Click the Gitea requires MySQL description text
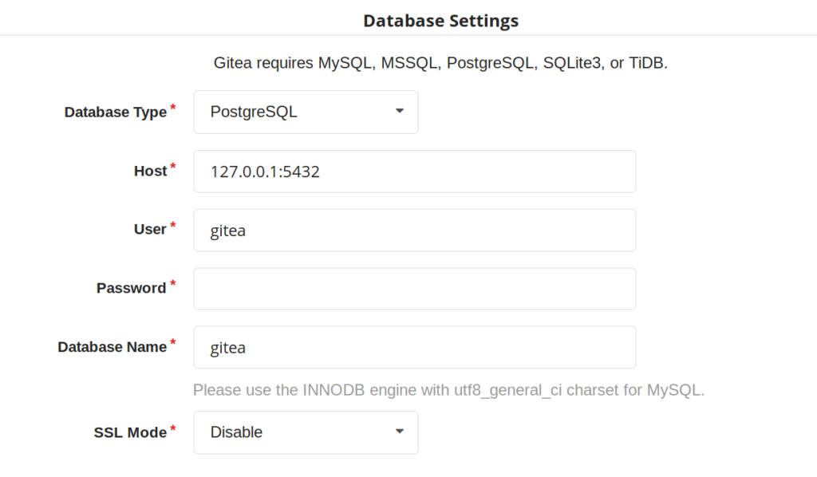The image size is (817, 477). coord(440,63)
